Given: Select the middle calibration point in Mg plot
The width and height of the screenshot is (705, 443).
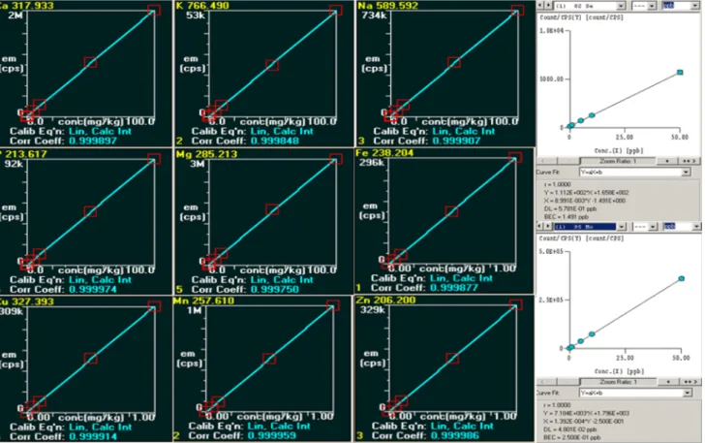Looking at the screenshot, I should click(x=272, y=209).
